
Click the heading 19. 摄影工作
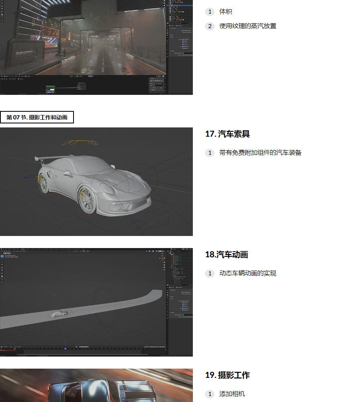coord(227,375)
